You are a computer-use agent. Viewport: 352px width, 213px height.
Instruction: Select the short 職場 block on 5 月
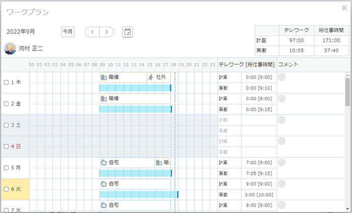[163, 163]
